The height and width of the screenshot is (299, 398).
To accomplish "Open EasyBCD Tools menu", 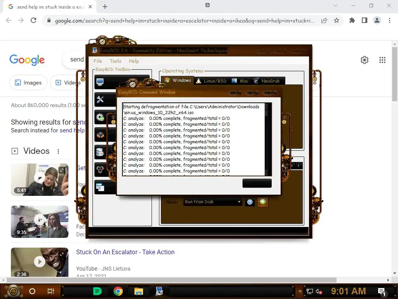I will click(x=115, y=61).
